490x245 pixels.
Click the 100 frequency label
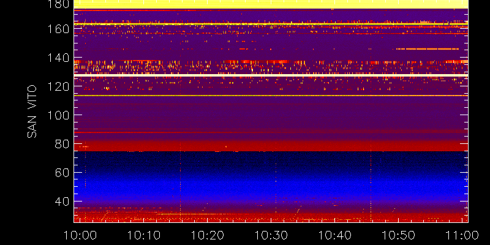tap(57, 115)
